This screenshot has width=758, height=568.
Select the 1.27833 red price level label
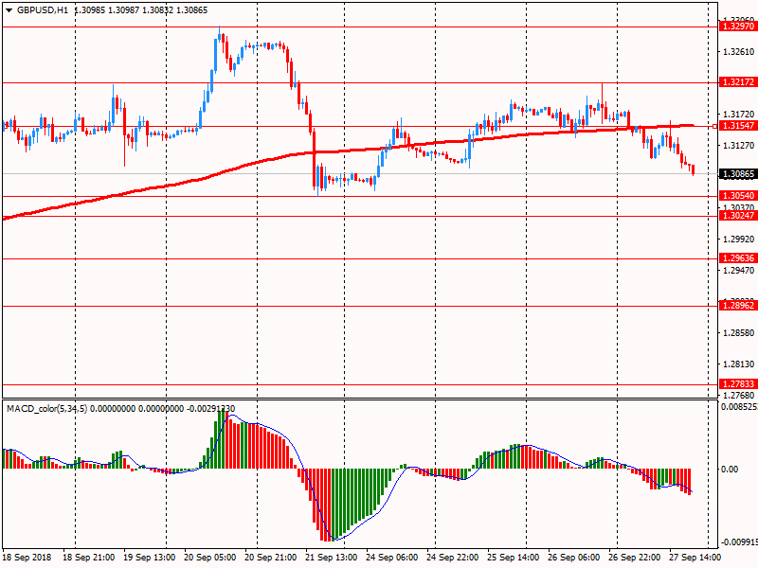[737, 384]
